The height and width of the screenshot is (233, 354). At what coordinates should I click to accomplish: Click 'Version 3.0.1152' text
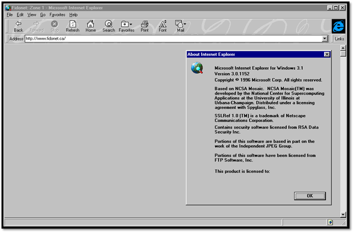pyautogui.click(x=232, y=74)
